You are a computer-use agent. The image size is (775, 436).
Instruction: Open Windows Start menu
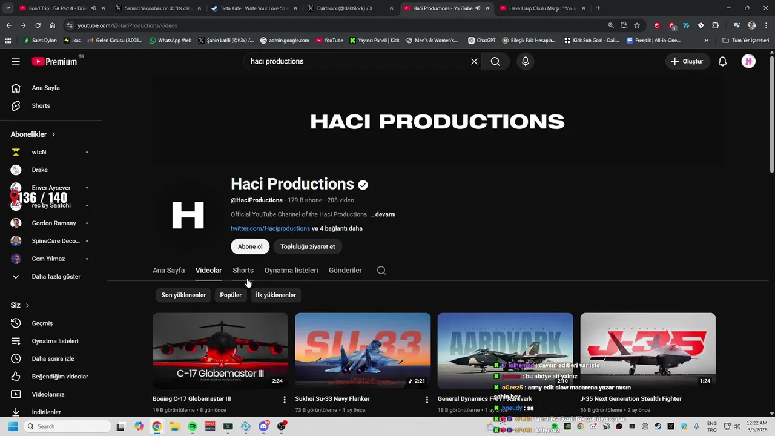[13, 426]
